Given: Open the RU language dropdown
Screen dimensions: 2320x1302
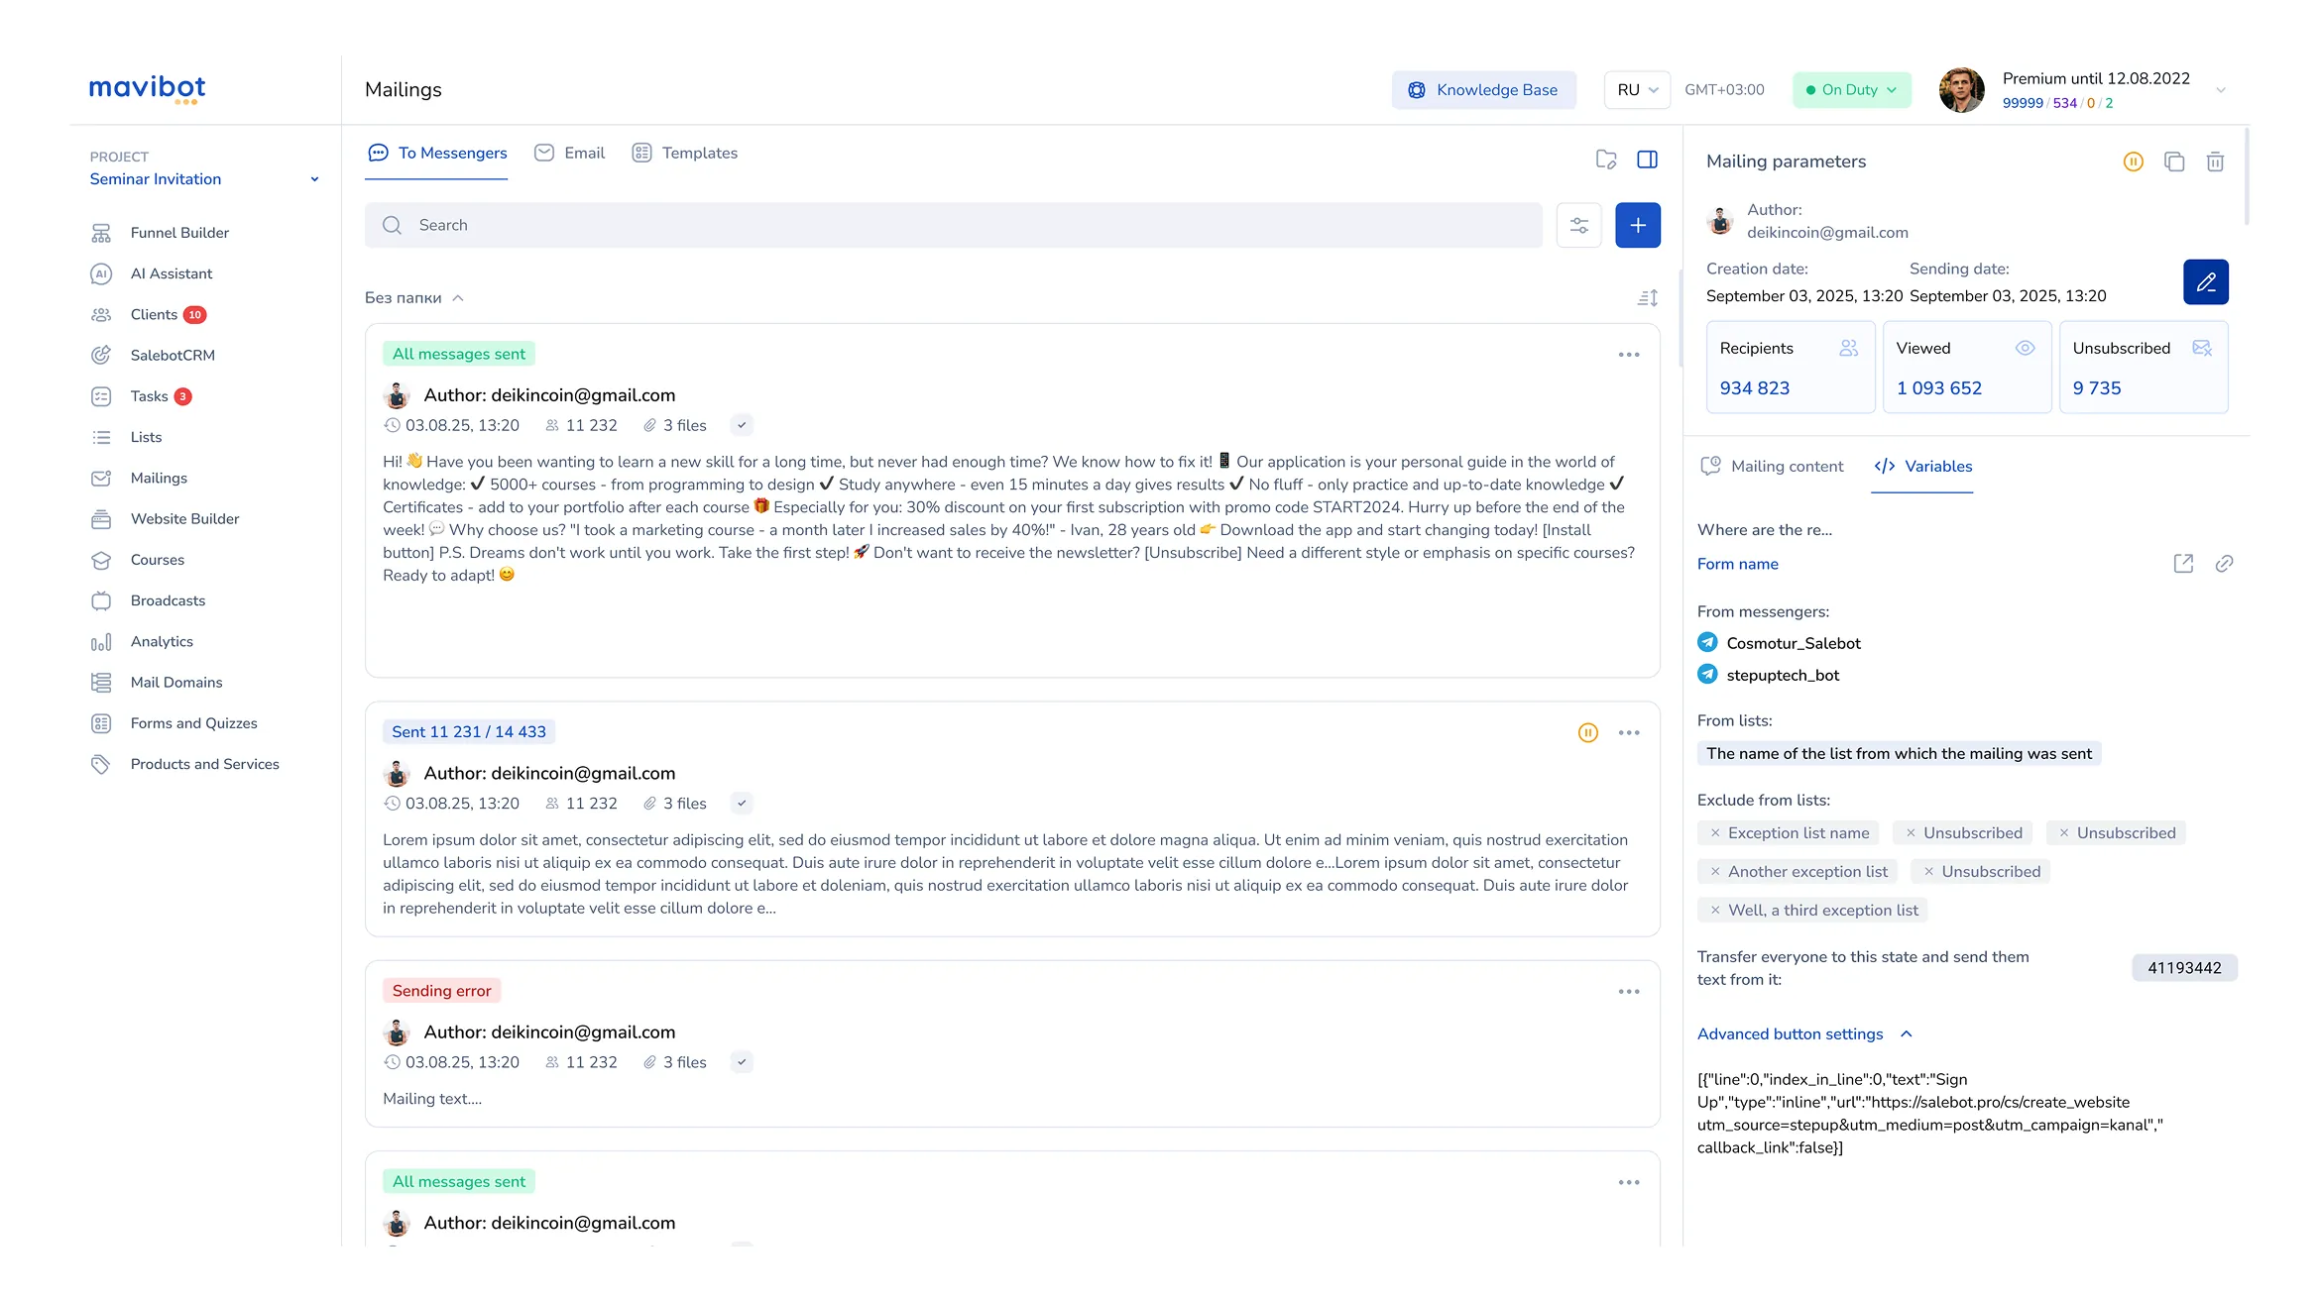Looking at the screenshot, I should pos(1637,90).
